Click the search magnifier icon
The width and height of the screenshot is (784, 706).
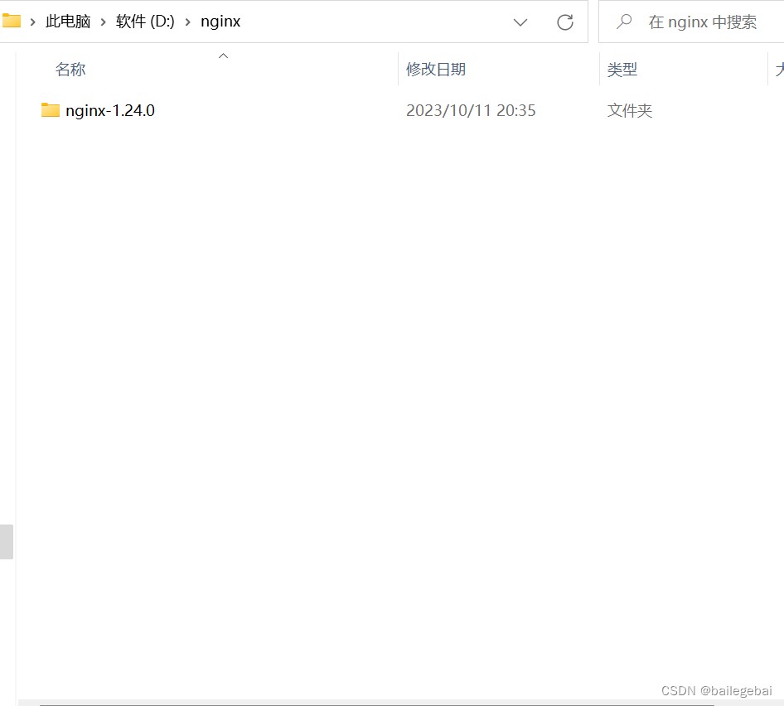click(x=623, y=22)
